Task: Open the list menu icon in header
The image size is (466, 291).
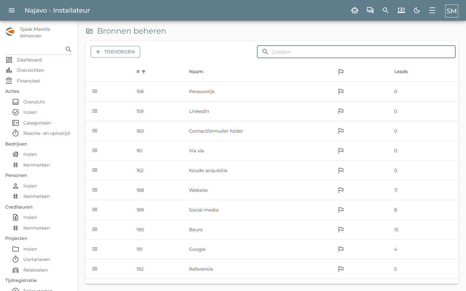Action: click(432, 10)
